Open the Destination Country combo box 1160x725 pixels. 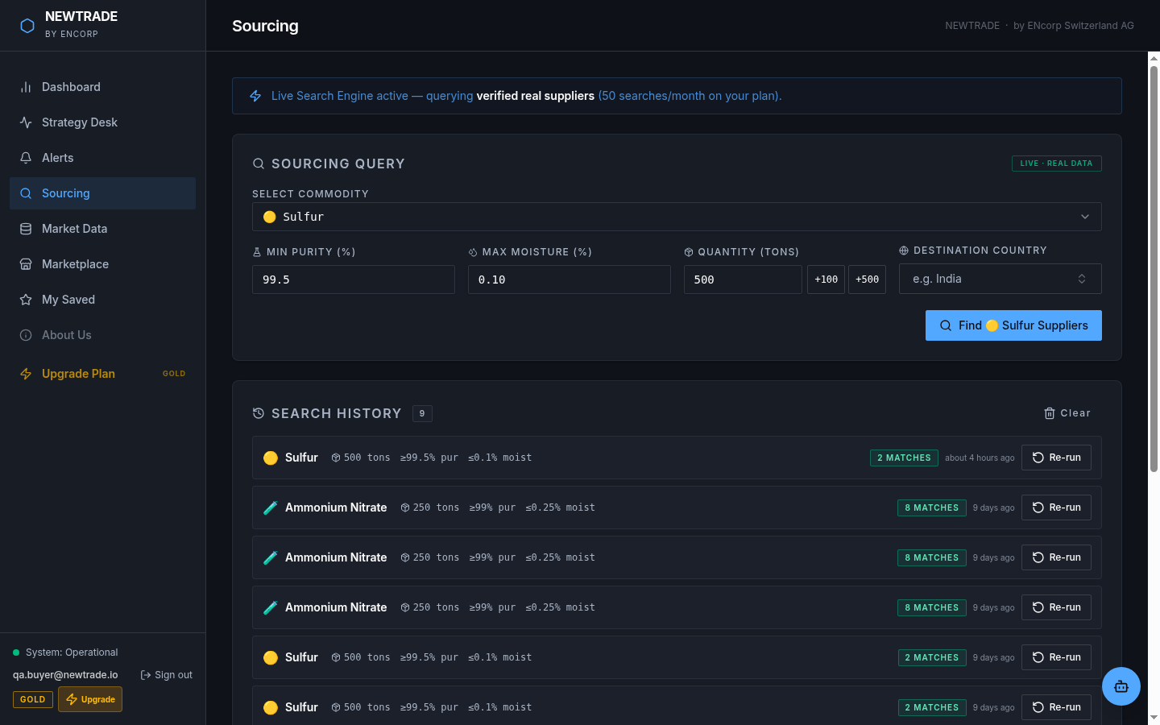pos(1000,279)
